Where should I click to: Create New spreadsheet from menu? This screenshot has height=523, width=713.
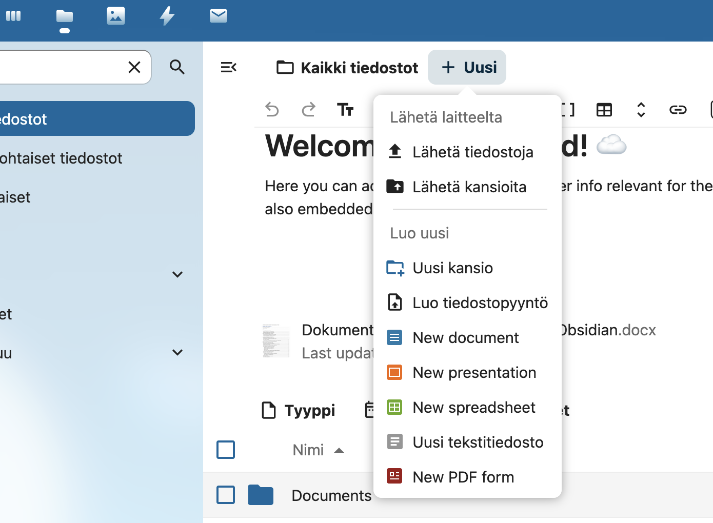pyautogui.click(x=468, y=408)
